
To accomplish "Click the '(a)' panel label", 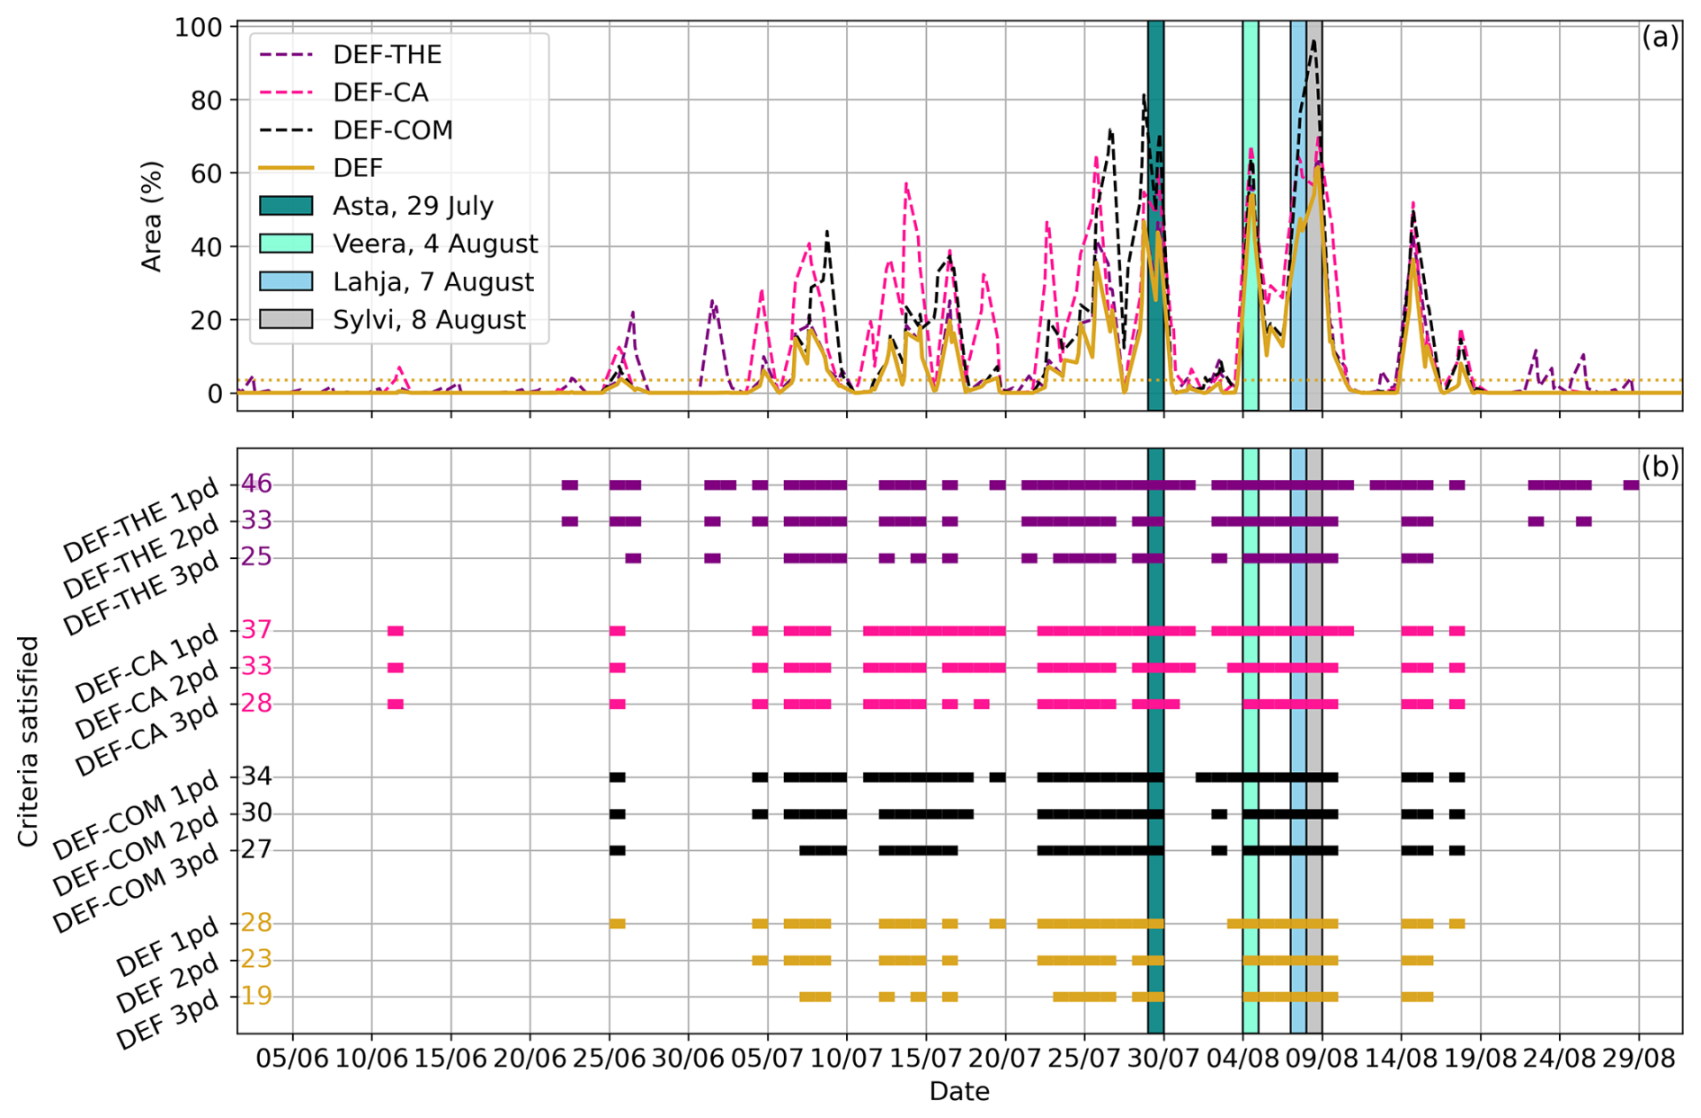I will coord(1660,37).
